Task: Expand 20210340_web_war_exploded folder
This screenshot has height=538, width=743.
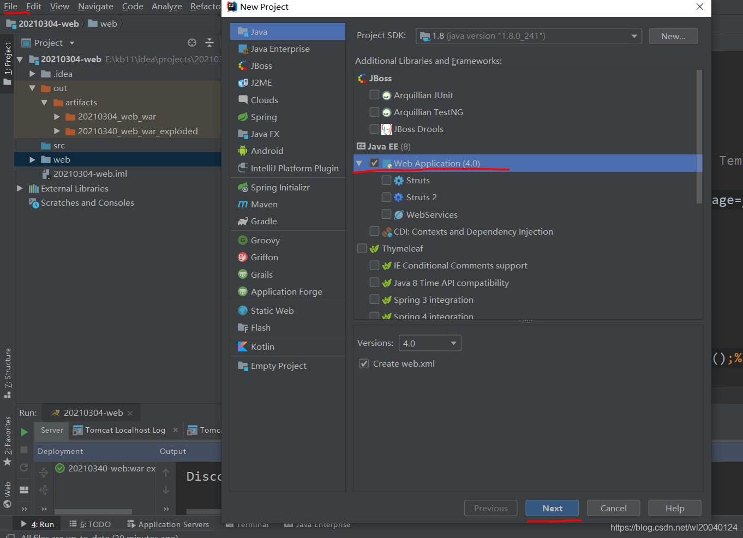Action: click(57, 131)
